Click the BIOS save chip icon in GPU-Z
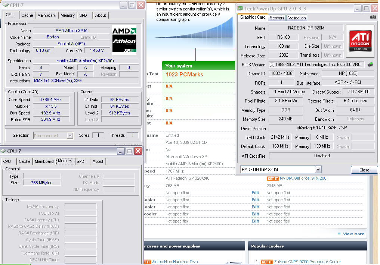380x265 pixels. [370, 64]
